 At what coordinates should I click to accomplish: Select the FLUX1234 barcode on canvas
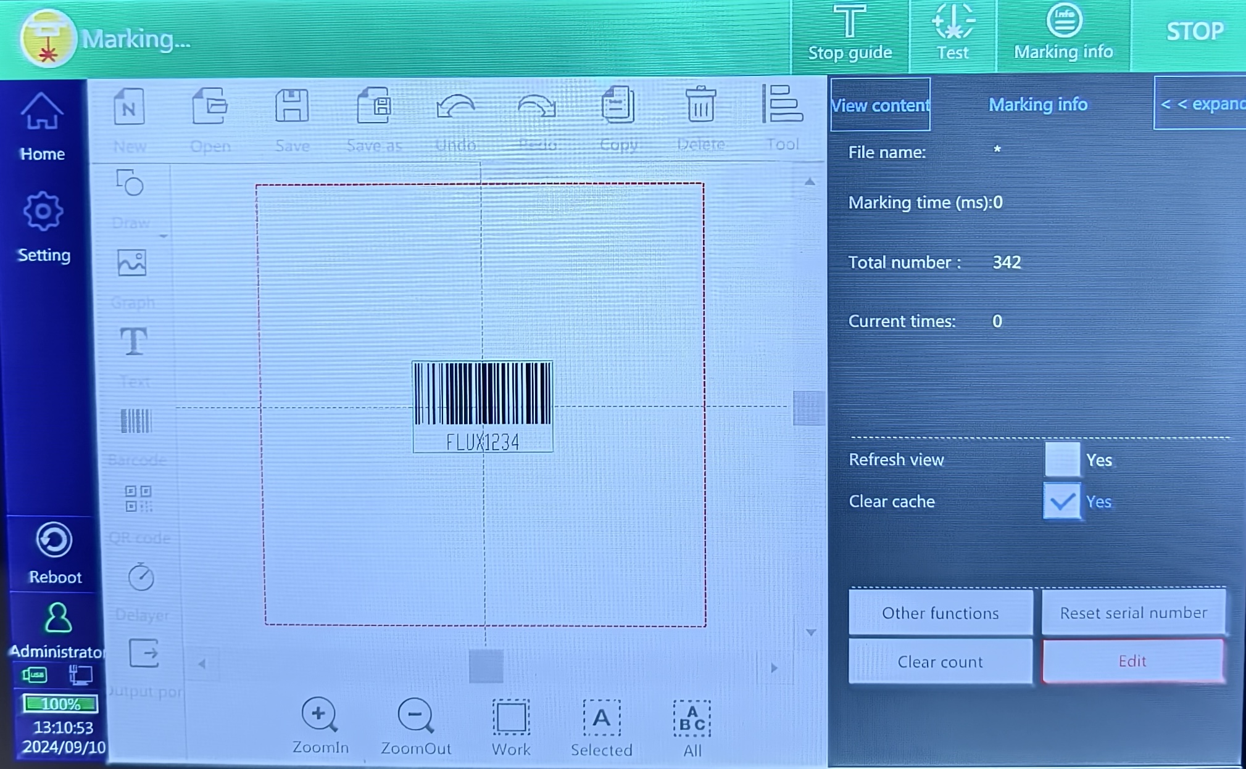483,406
